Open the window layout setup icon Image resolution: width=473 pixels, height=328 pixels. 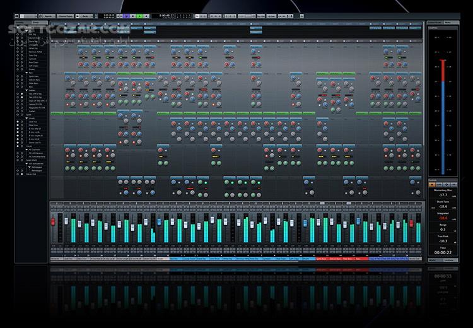click(x=16, y=16)
